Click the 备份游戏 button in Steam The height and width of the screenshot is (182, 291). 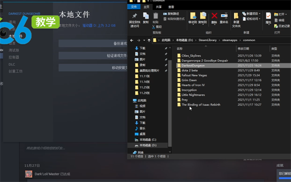[x=93, y=44]
